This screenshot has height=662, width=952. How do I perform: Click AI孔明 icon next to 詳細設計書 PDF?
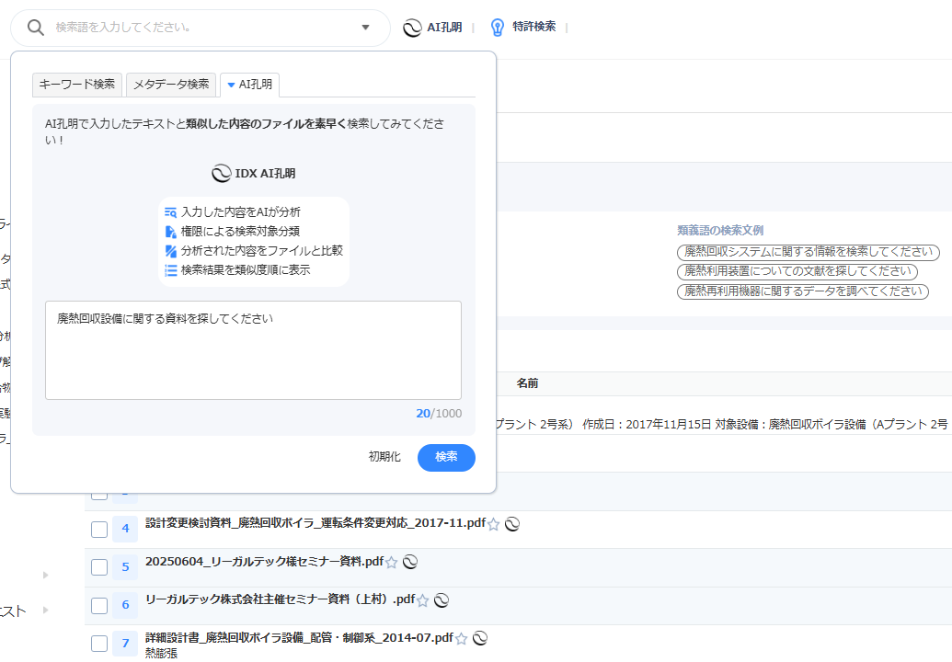pos(480,638)
